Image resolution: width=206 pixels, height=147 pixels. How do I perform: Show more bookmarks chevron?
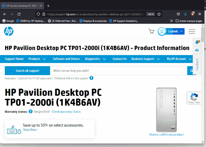(171, 21)
